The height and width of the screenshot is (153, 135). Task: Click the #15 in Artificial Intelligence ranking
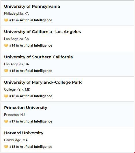click(31, 71)
